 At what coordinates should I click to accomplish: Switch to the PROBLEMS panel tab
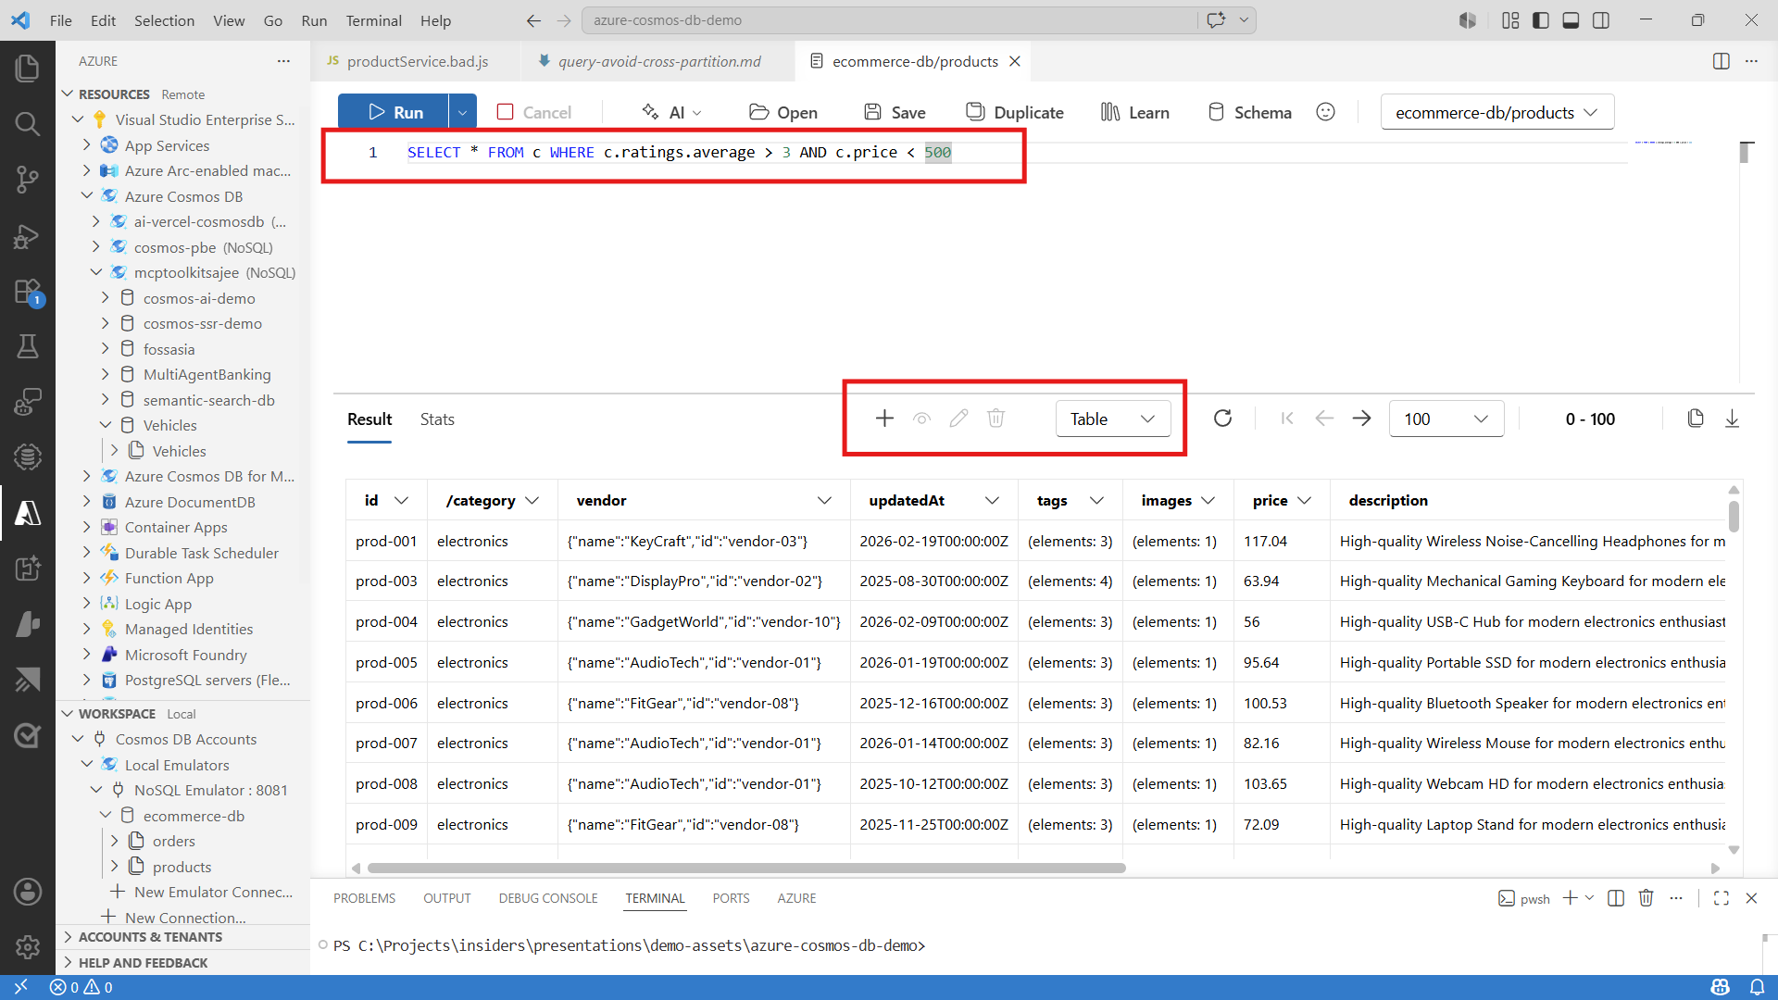tap(364, 898)
